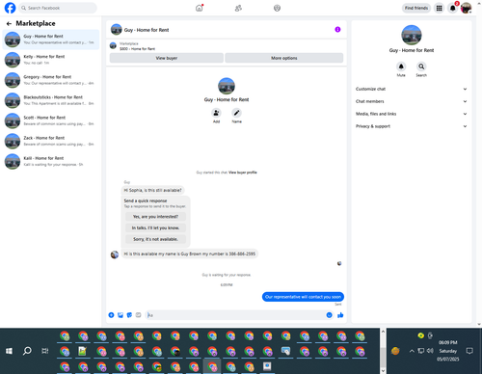Click message 'Hi Sophia, is this still available?'
This screenshot has width=482, height=374.
click(x=153, y=190)
